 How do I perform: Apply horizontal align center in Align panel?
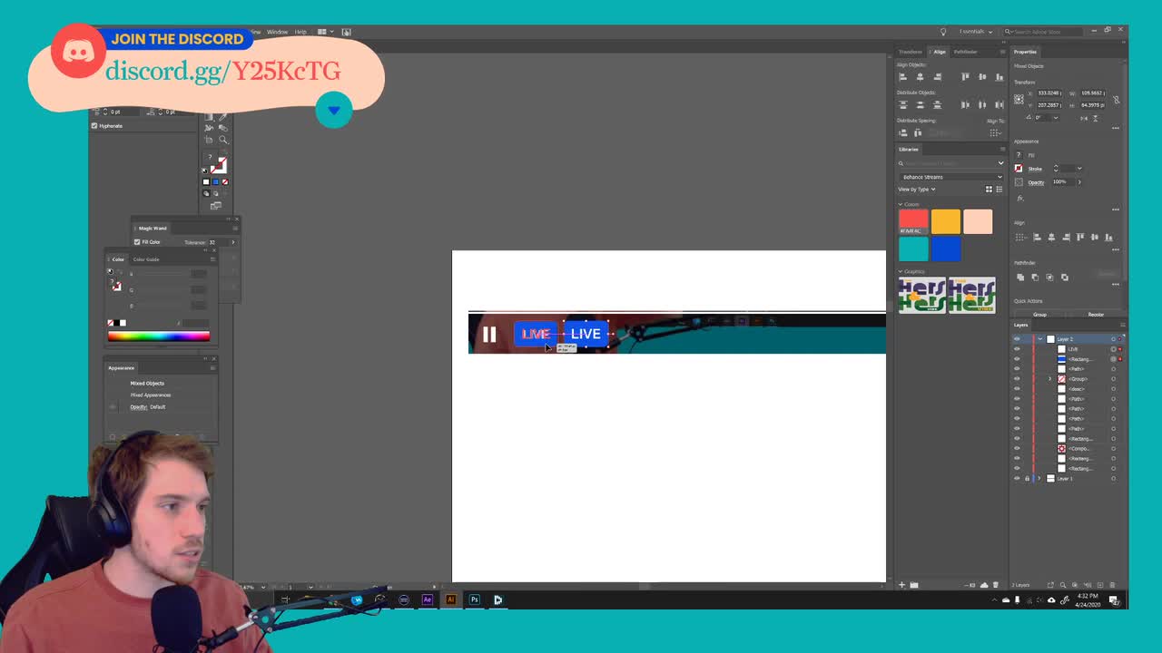pyautogui.click(x=920, y=77)
